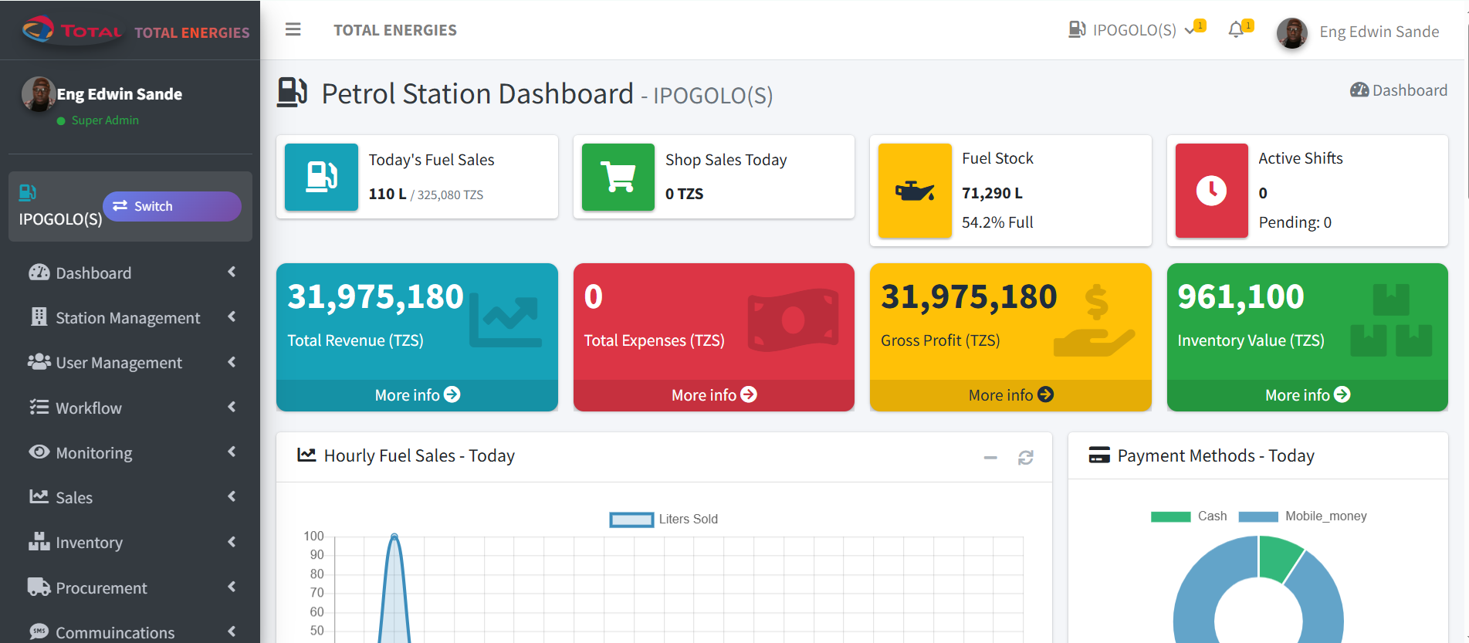Click the Today's Fuel Sales pump icon

(x=321, y=177)
